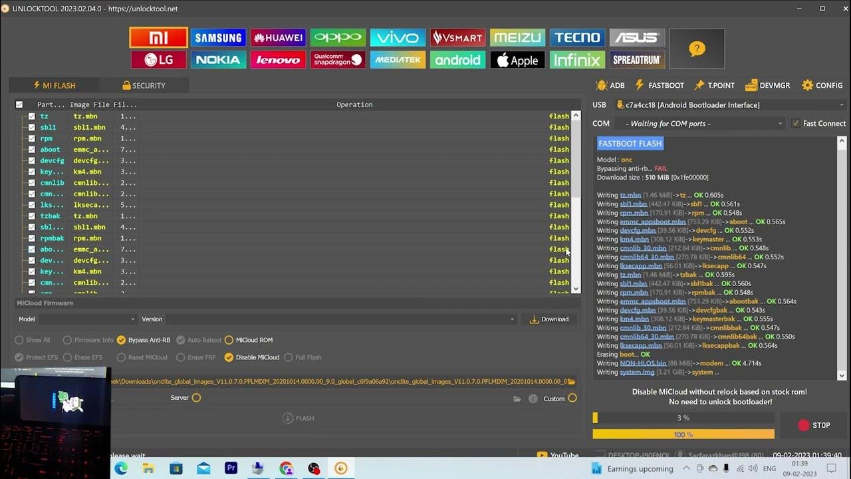Click the Operation column header

(x=354, y=104)
